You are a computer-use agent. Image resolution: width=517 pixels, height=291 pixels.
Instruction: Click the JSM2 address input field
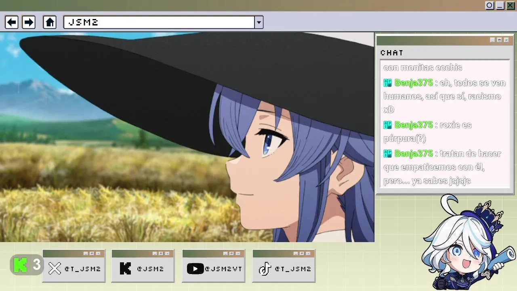[x=159, y=22]
